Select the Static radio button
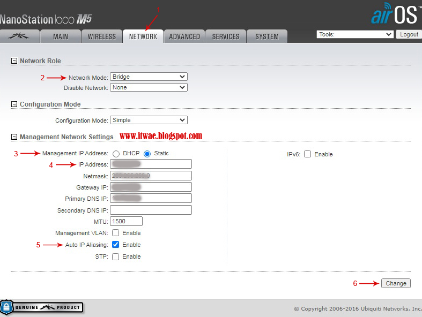 (x=147, y=154)
